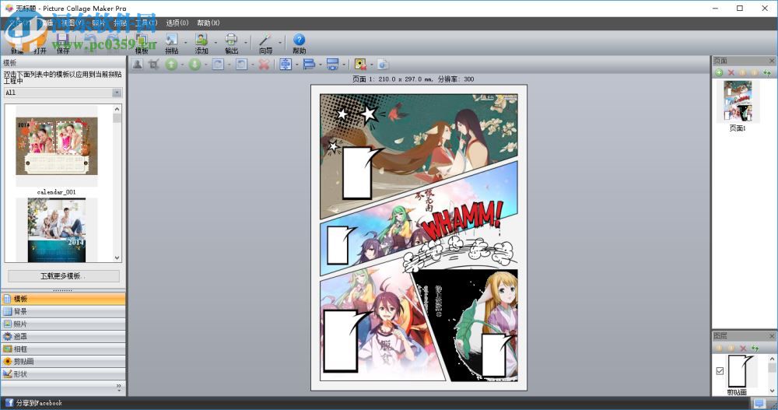Open the Template (模板) toolbar icon
The height and width of the screenshot is (410, 778).
142,44
